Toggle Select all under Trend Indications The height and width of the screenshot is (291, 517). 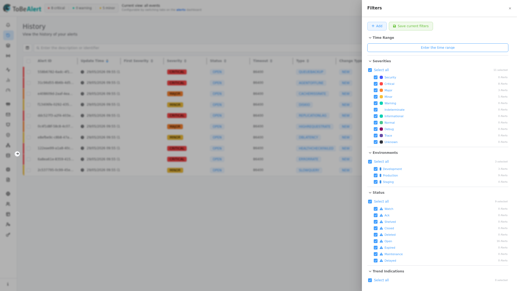370,280
